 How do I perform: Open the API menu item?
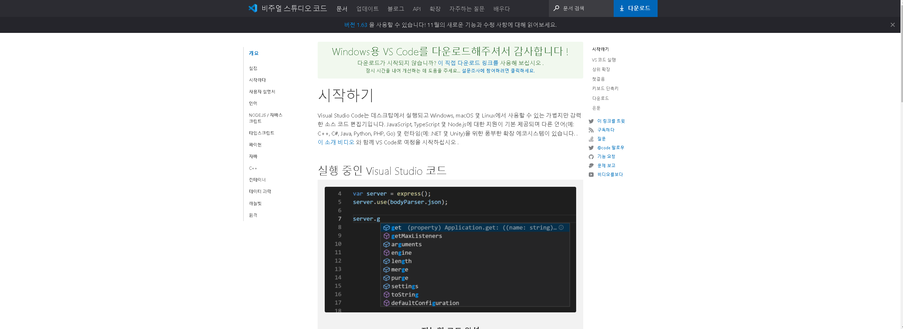coord(417,8)
